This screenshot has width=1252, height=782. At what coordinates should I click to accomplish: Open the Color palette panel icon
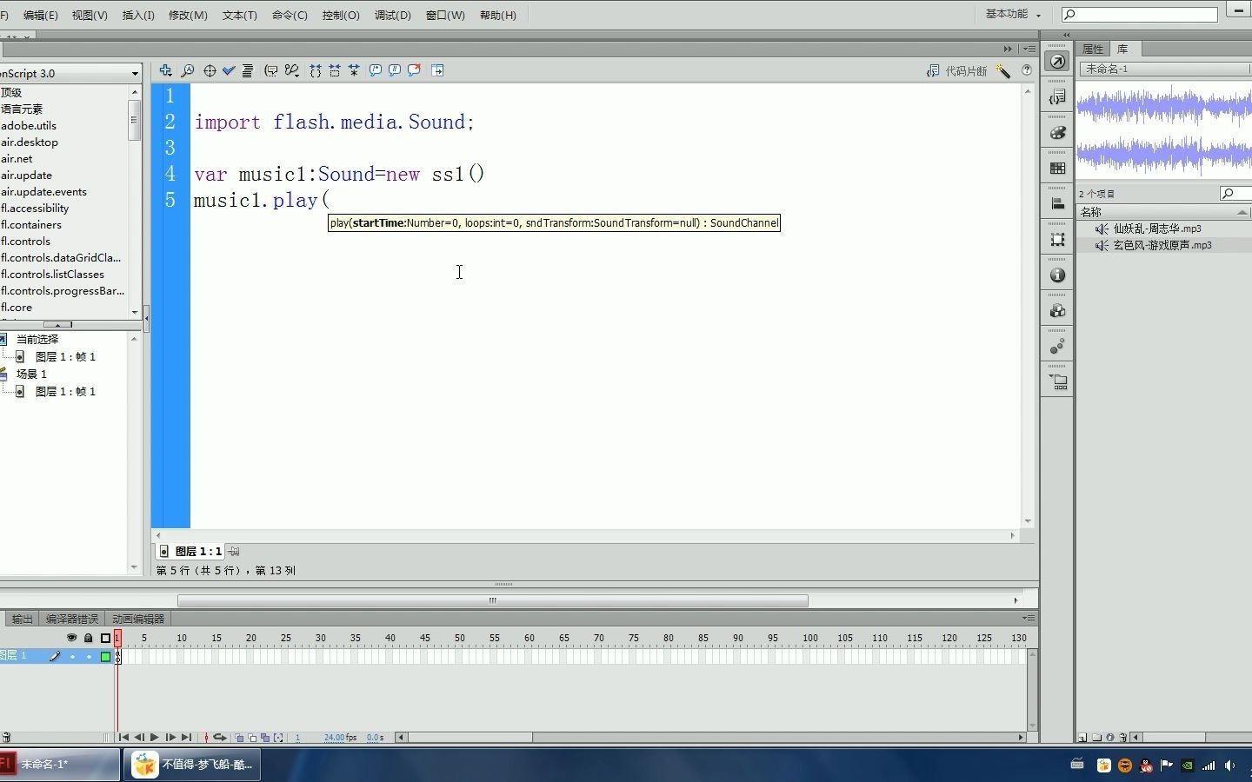[1057, 132]
